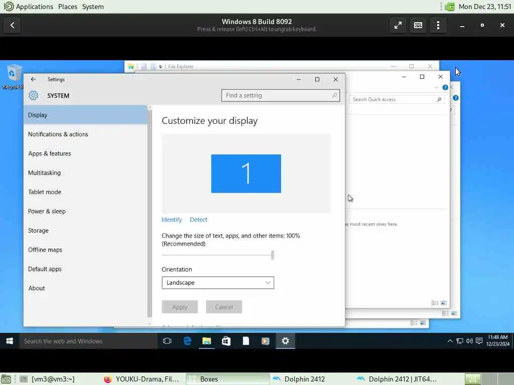The height and width of the screenshot is (385, 514).
Task: Click the top panel date and time
Action: point(484,7)
